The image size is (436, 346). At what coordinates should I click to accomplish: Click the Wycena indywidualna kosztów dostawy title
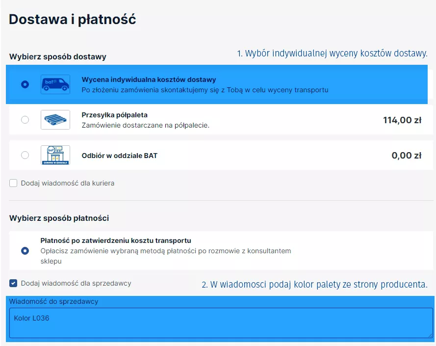149,80
